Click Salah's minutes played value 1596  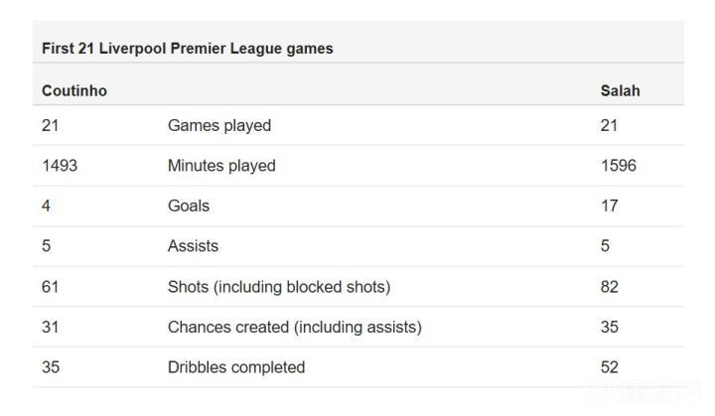(x=618, y=166)
